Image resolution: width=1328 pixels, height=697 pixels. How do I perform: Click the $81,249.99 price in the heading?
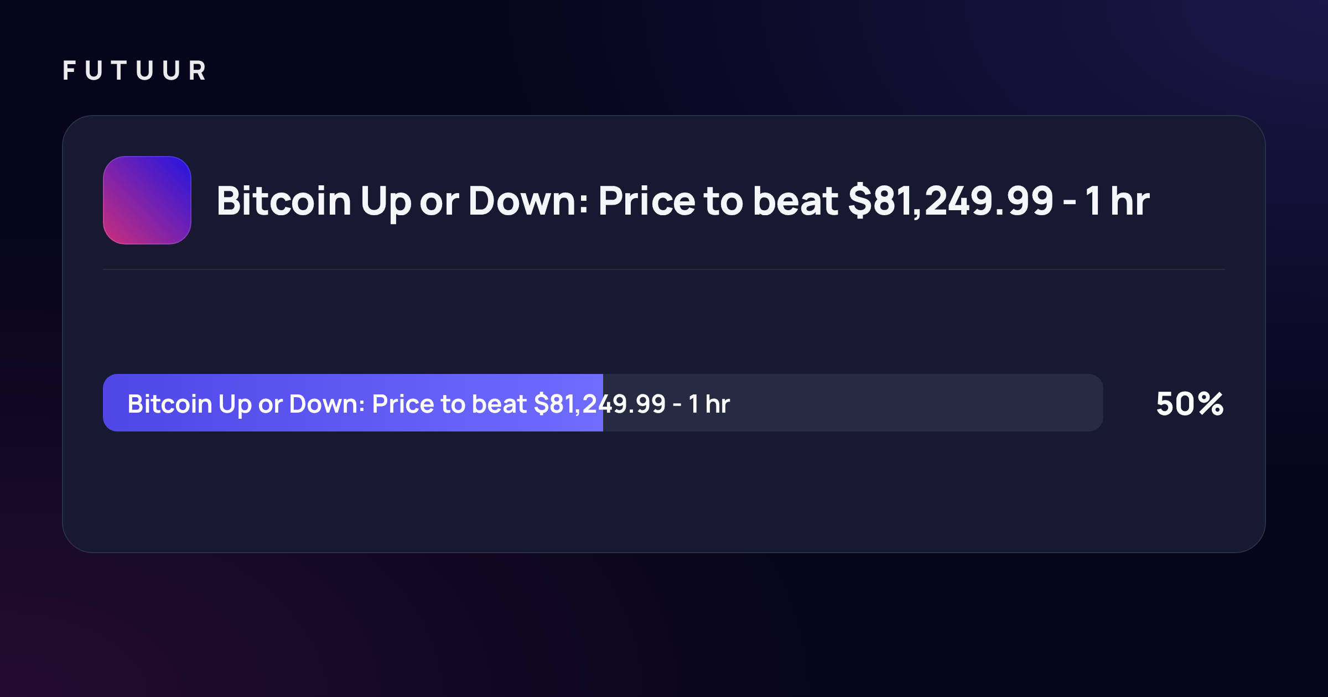951,201
